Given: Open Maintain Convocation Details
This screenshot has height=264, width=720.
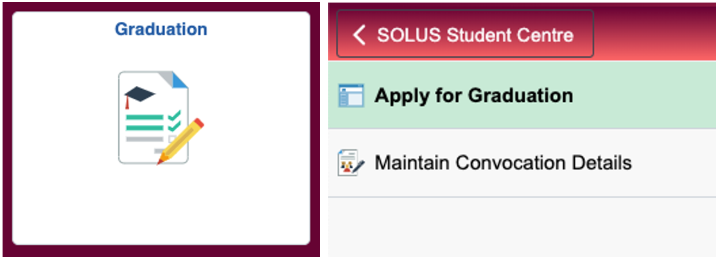Looking at the screenshot, I should click(x=503, y=163).
